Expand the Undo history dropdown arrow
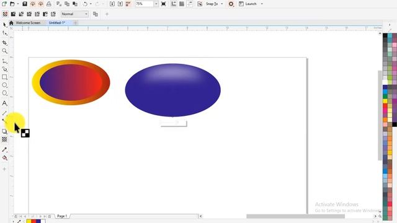This screenshot has height=223, width=397. (x=91, y=4)
